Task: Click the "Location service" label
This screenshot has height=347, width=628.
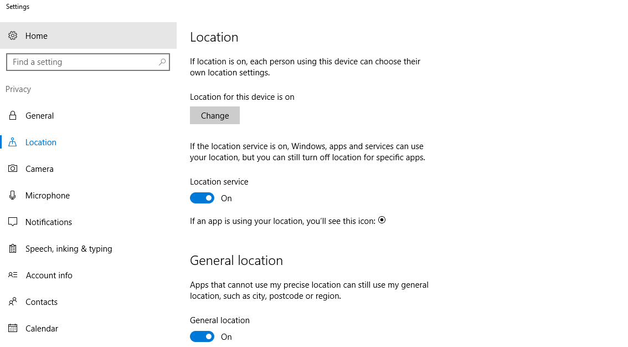Action: tap(219, 181)
